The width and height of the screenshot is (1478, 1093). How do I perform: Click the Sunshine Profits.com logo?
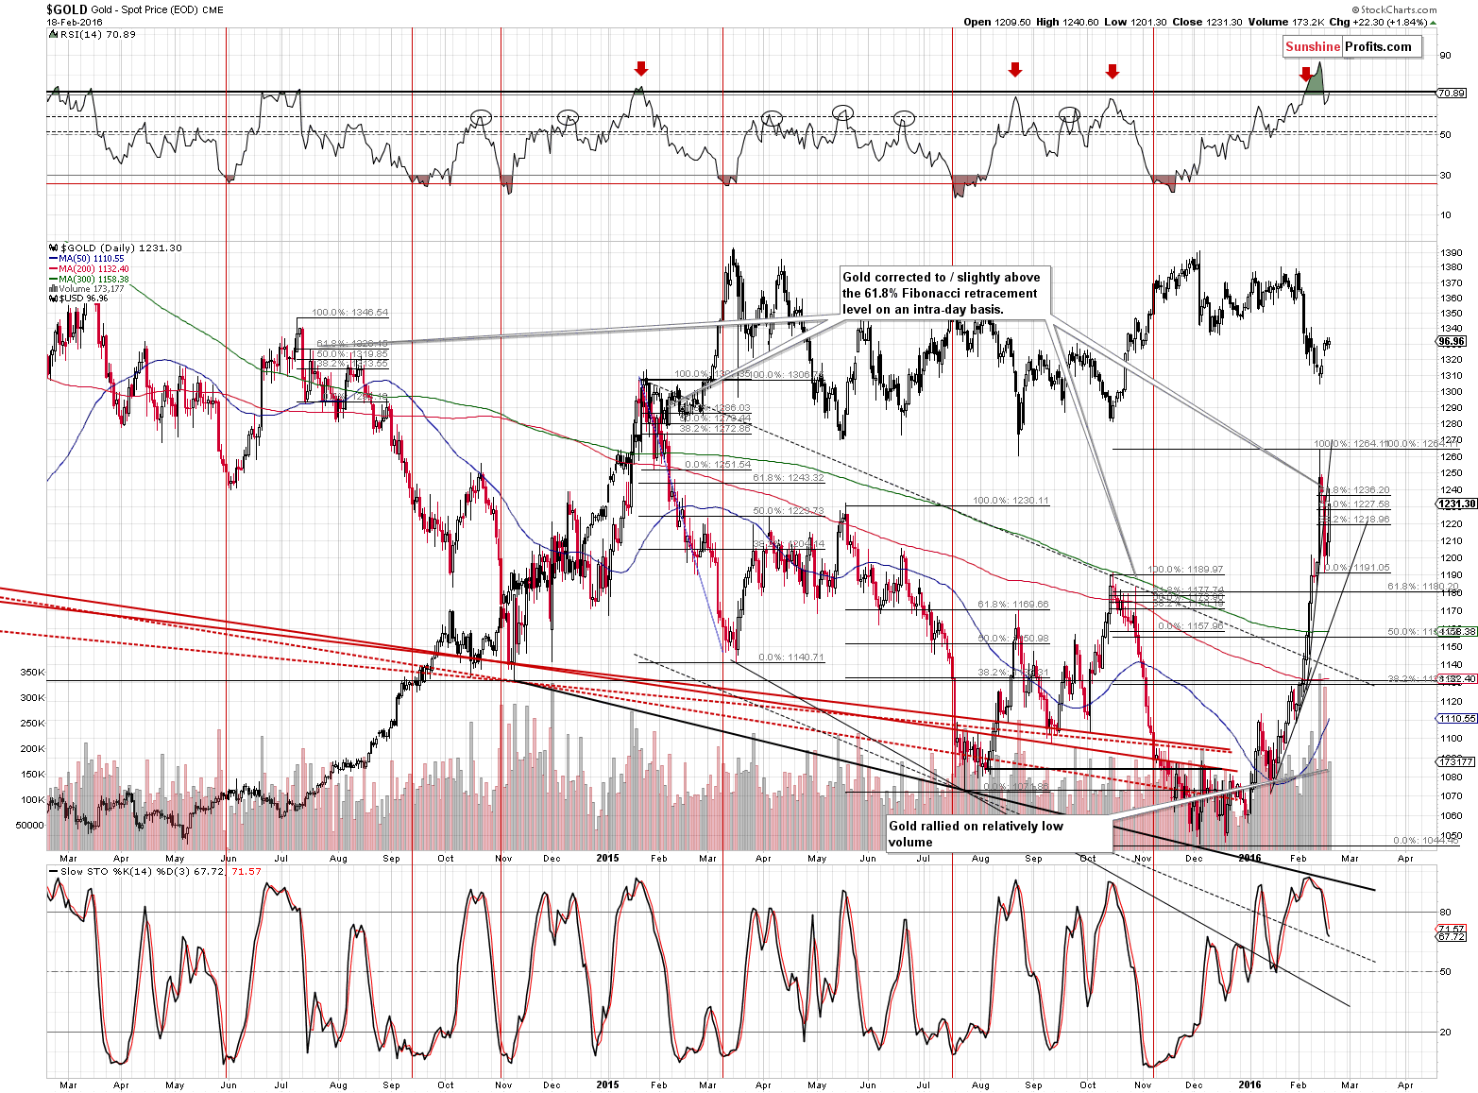1351,46
